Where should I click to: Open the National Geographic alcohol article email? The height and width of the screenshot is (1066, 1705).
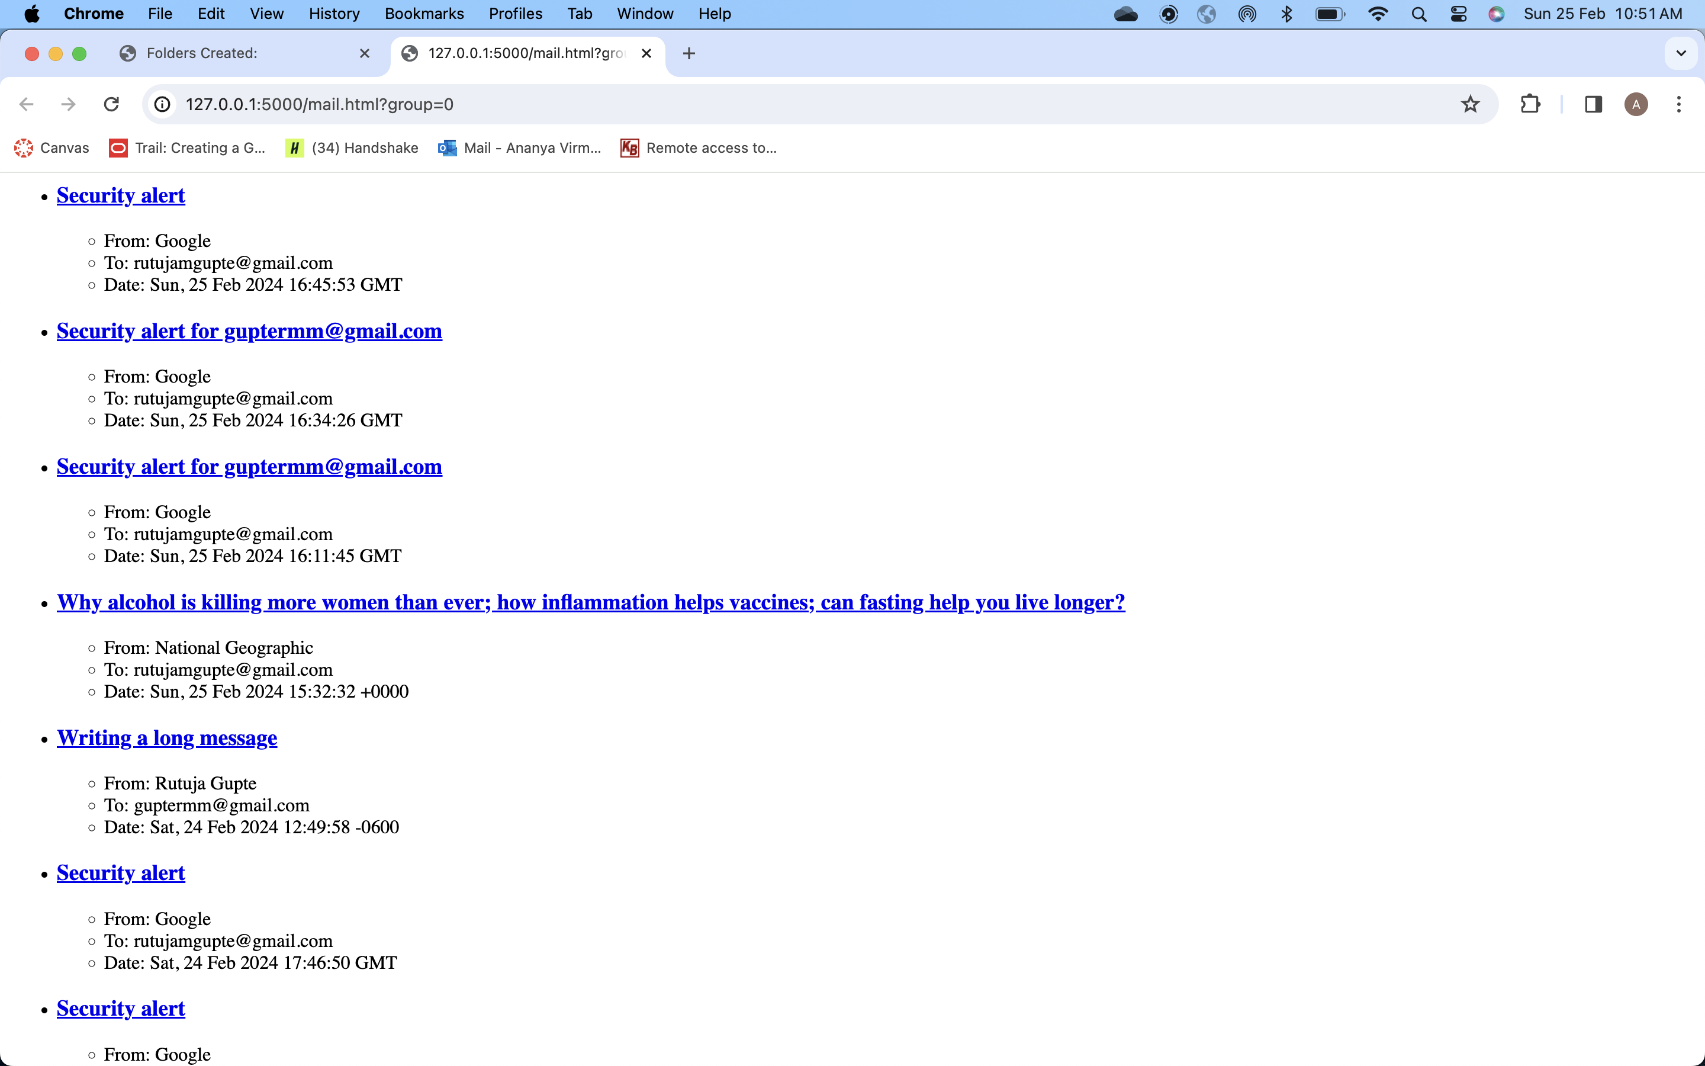590,603
